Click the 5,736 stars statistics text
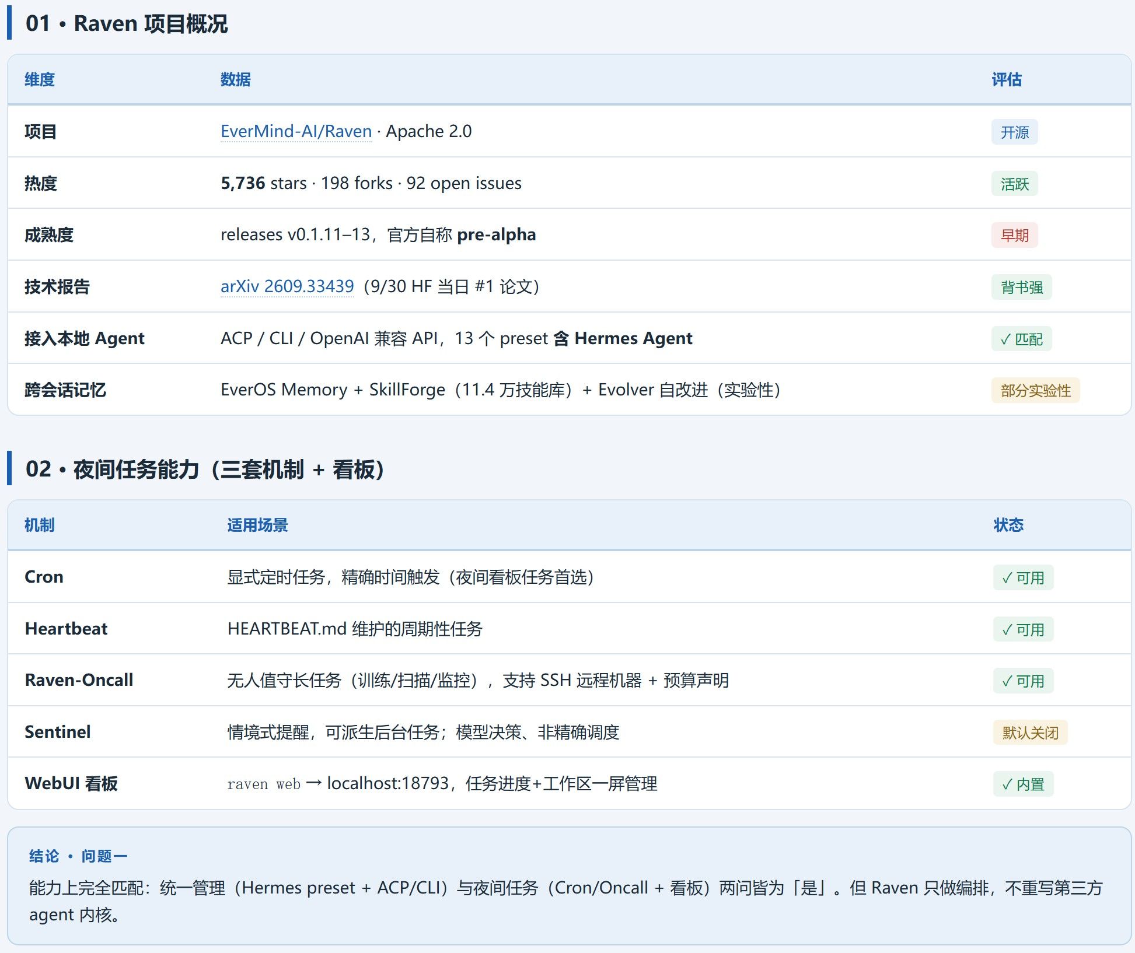 pyautogui.click(x=371, y=183)
